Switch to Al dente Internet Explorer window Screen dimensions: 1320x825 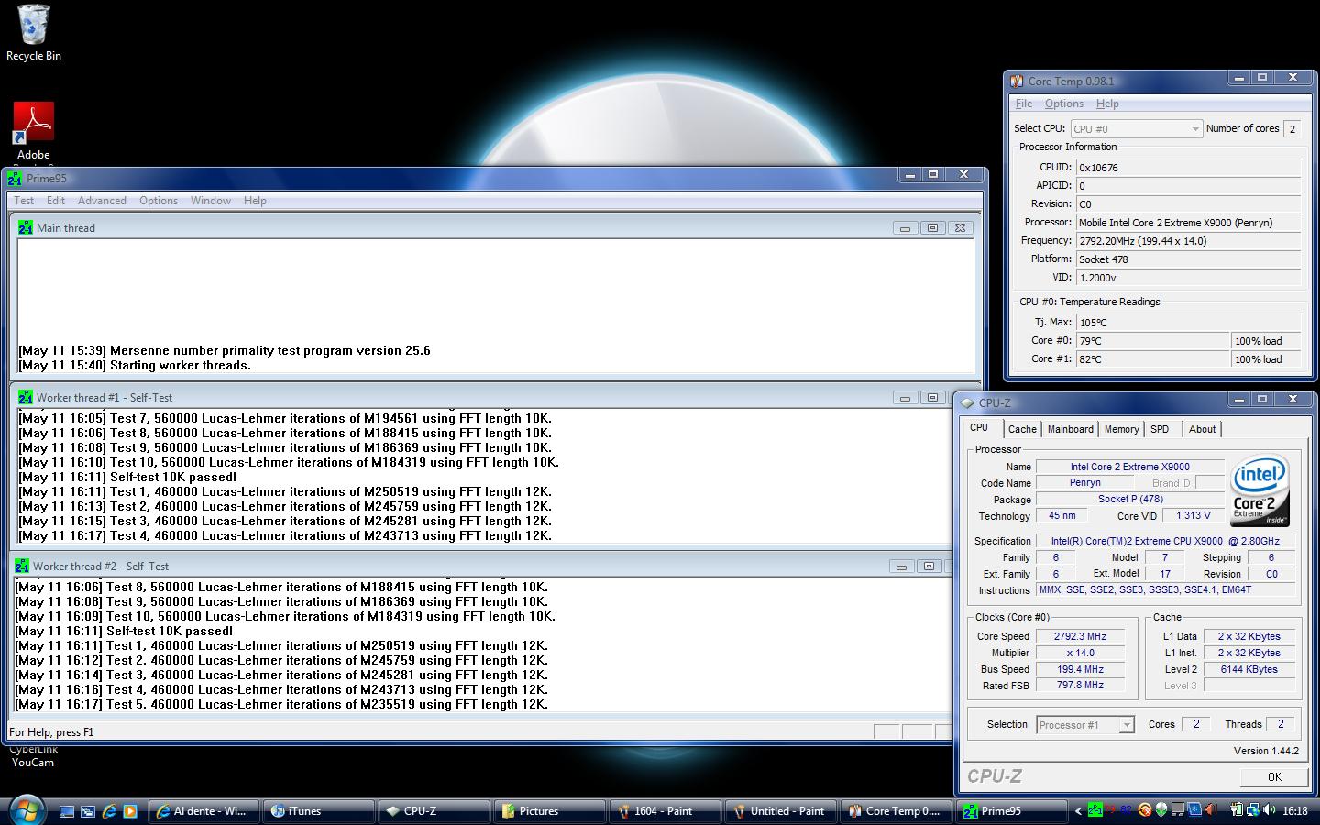coord(203,811)
